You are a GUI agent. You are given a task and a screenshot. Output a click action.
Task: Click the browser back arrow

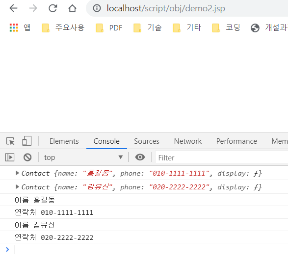coord(13,8)
